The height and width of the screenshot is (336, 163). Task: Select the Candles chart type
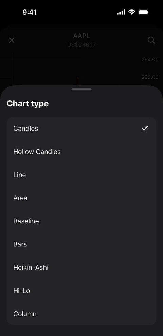[81, 129]
